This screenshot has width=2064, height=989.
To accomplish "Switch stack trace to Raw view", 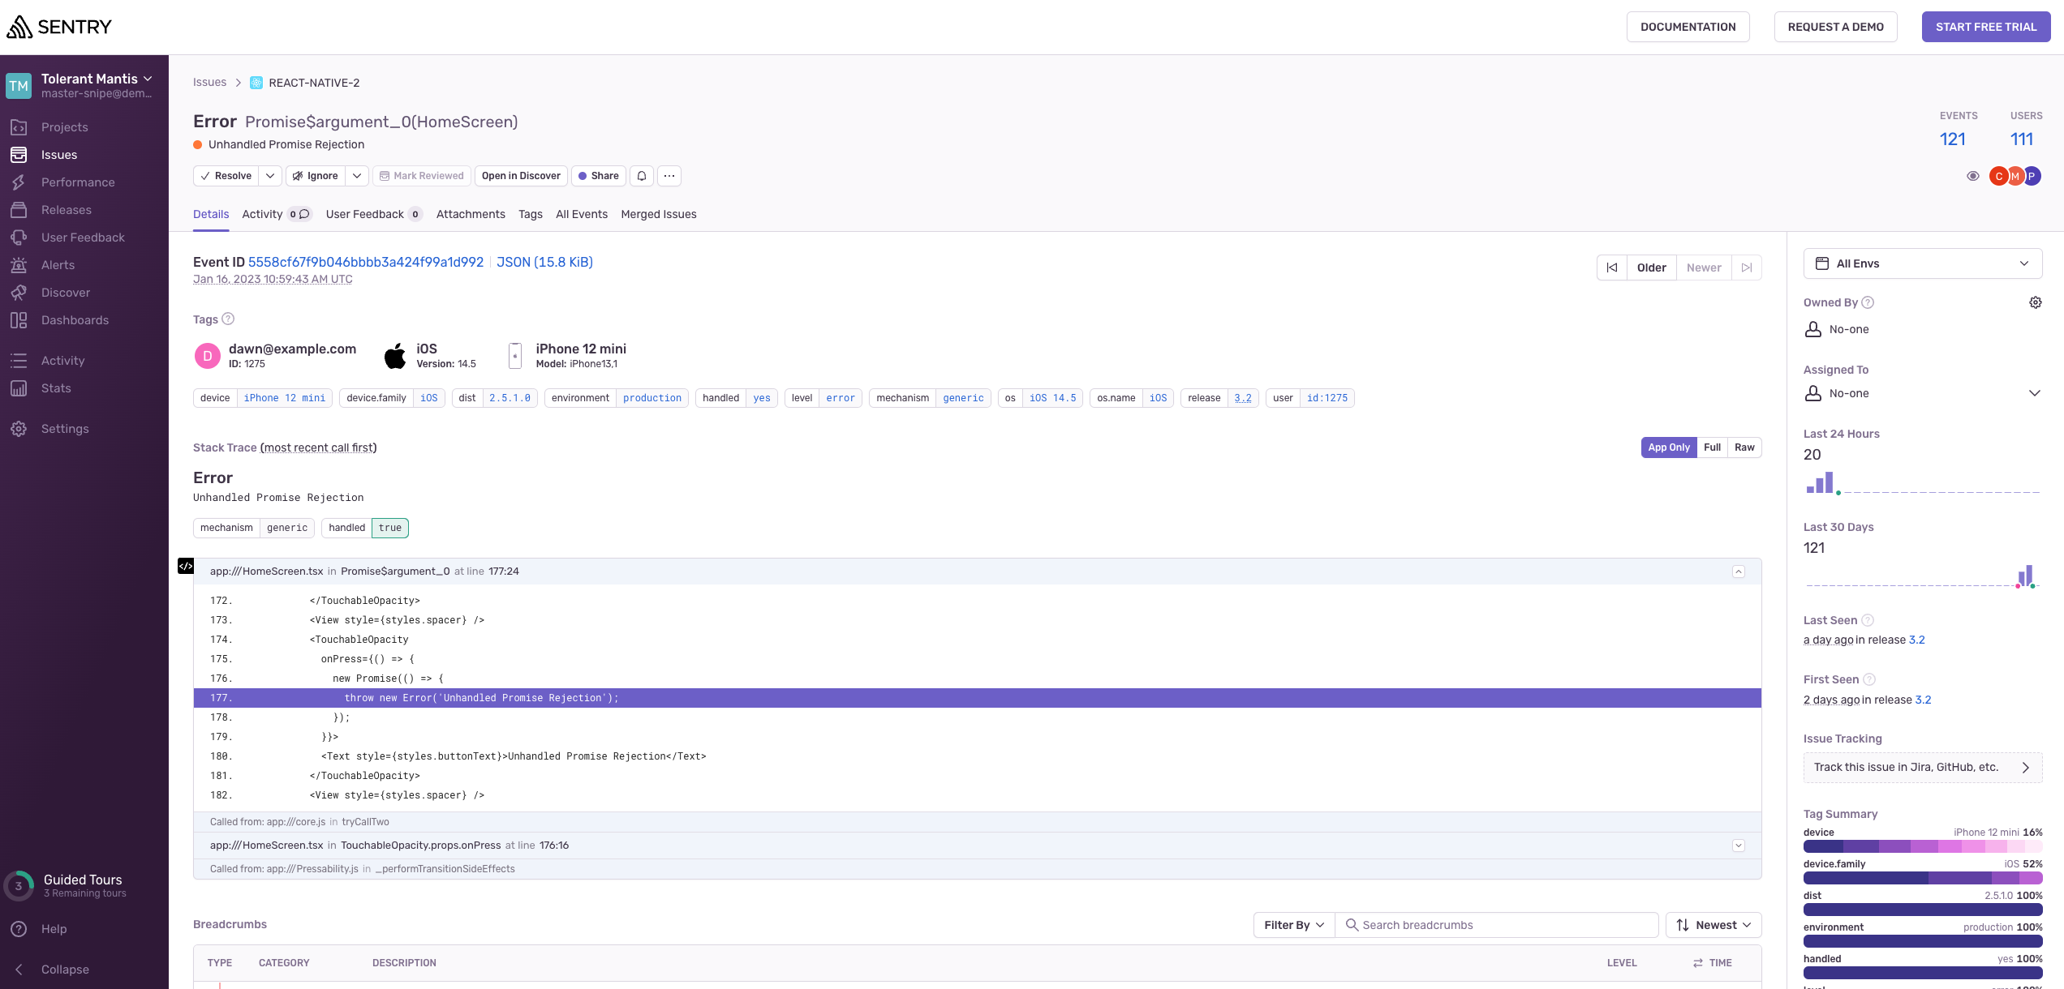I will pos(1744,447).
